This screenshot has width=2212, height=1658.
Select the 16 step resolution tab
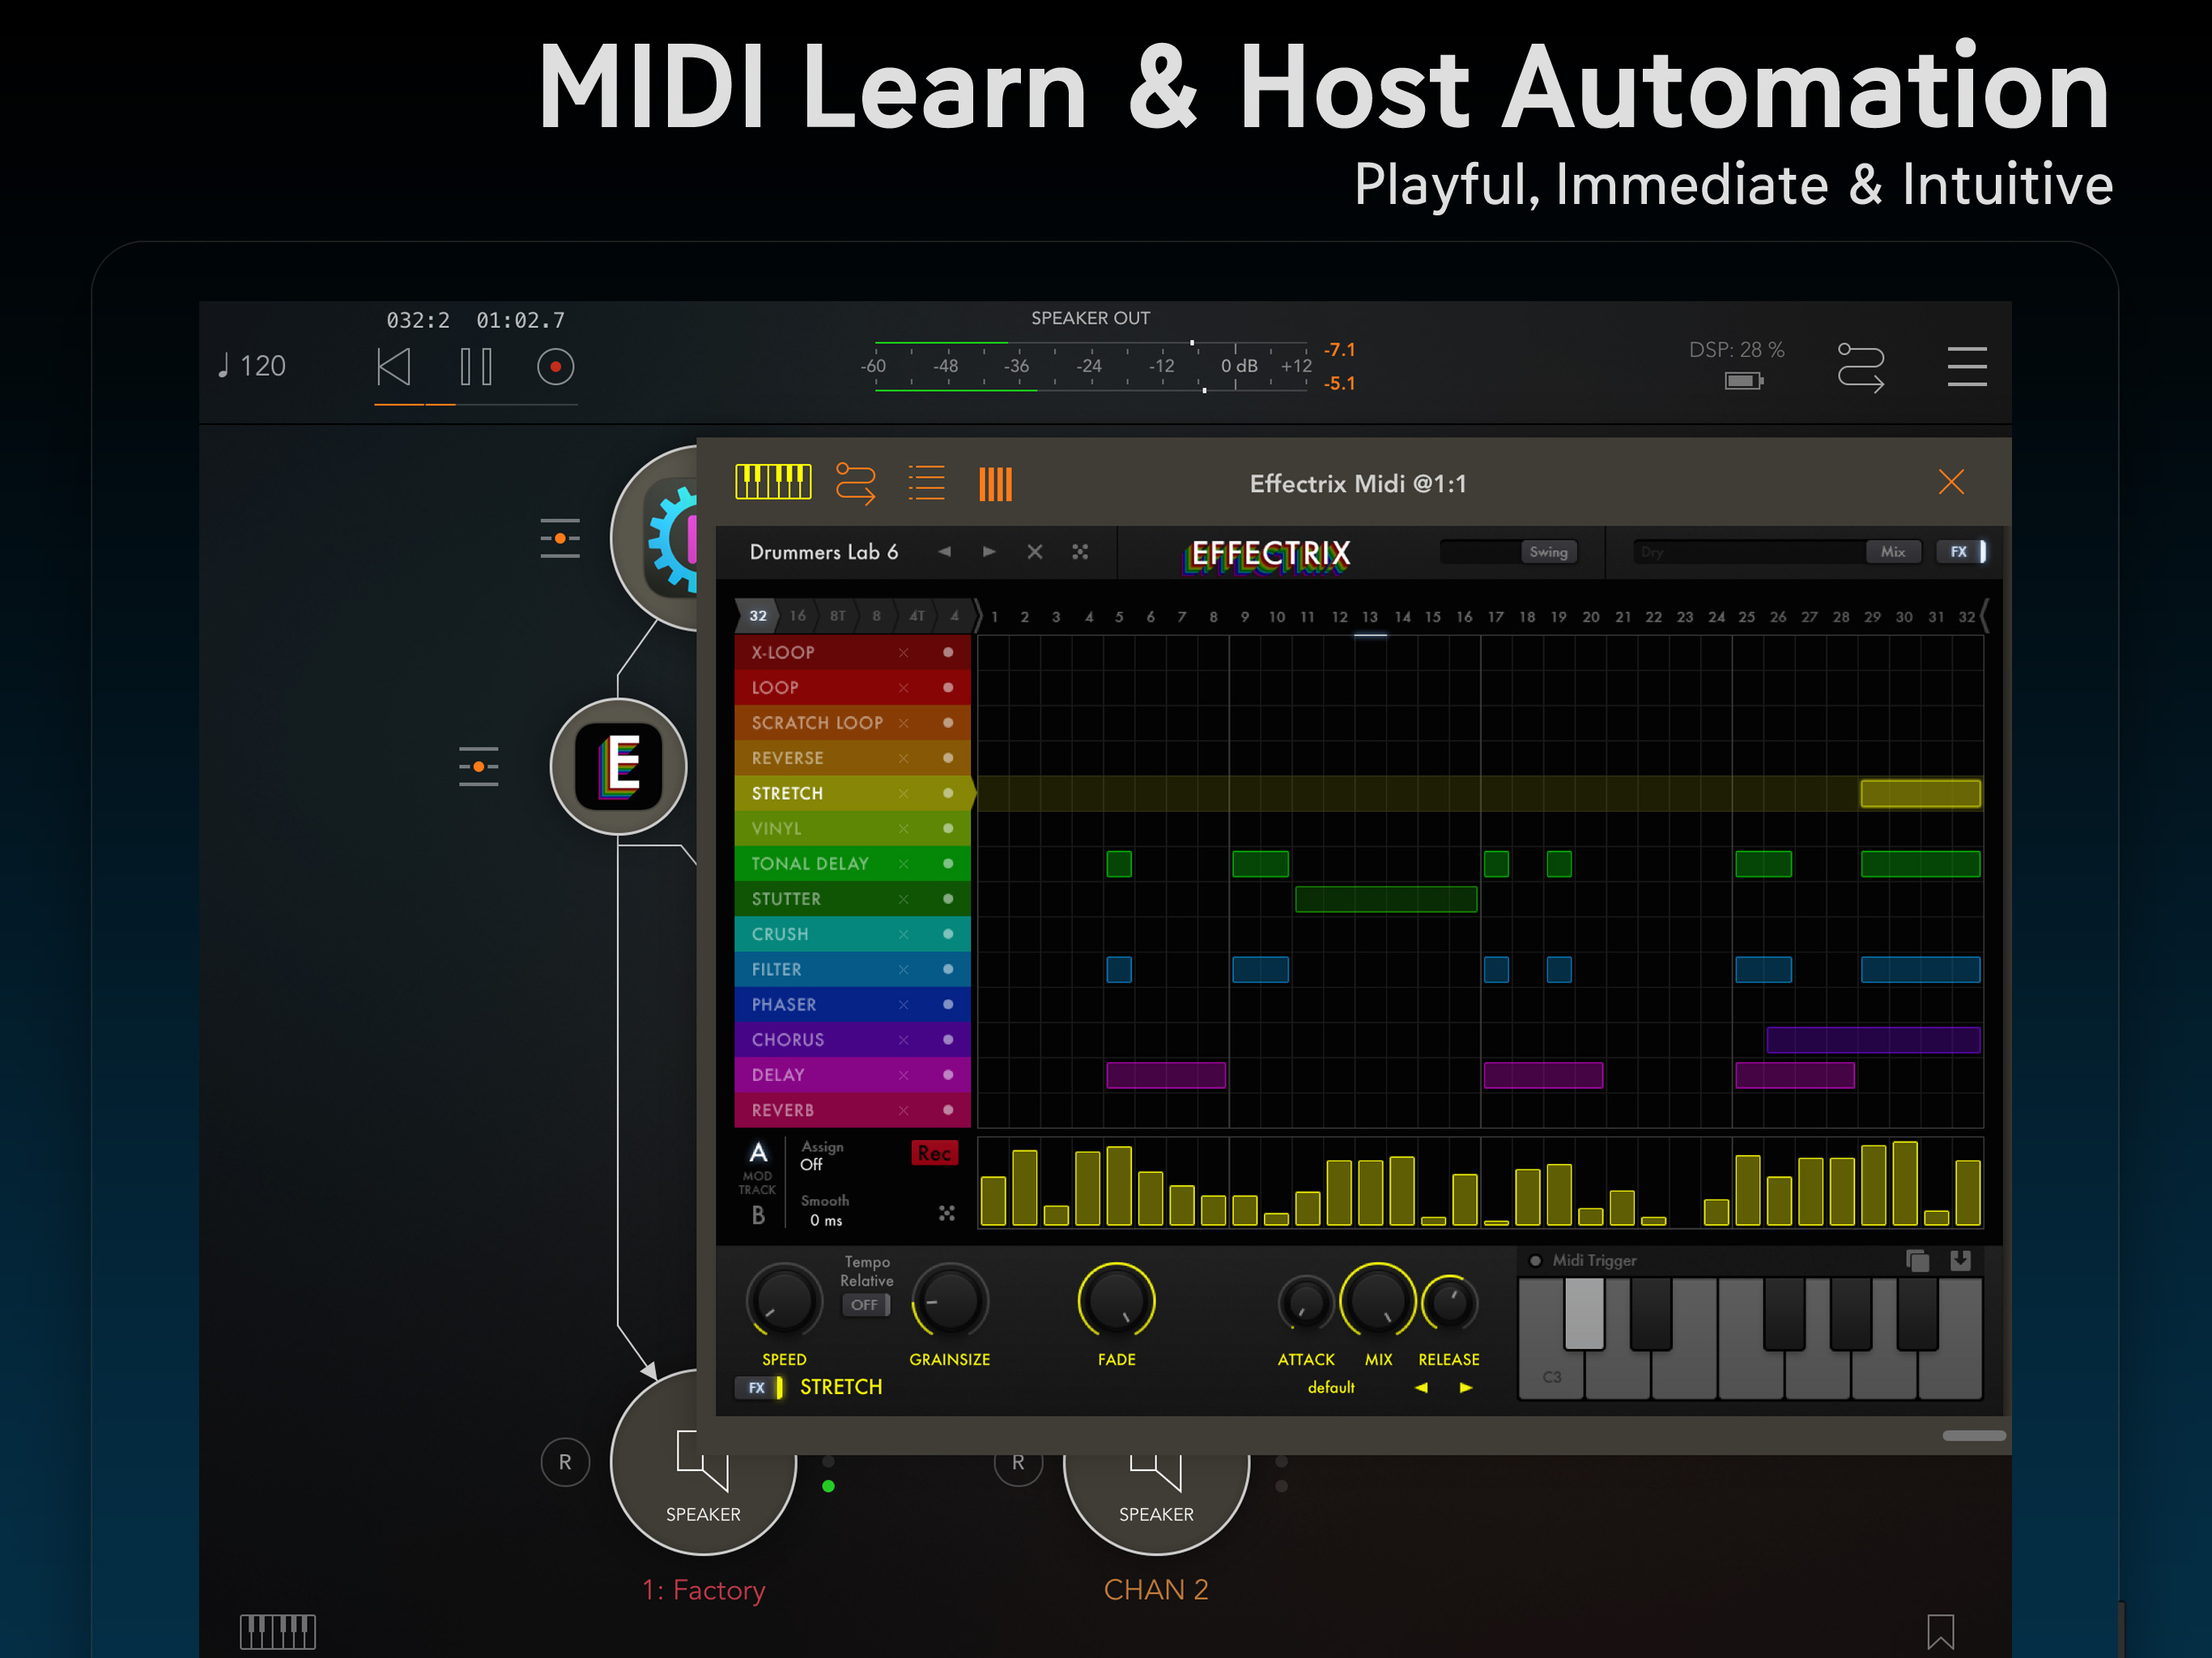click(x=798, y=616)
